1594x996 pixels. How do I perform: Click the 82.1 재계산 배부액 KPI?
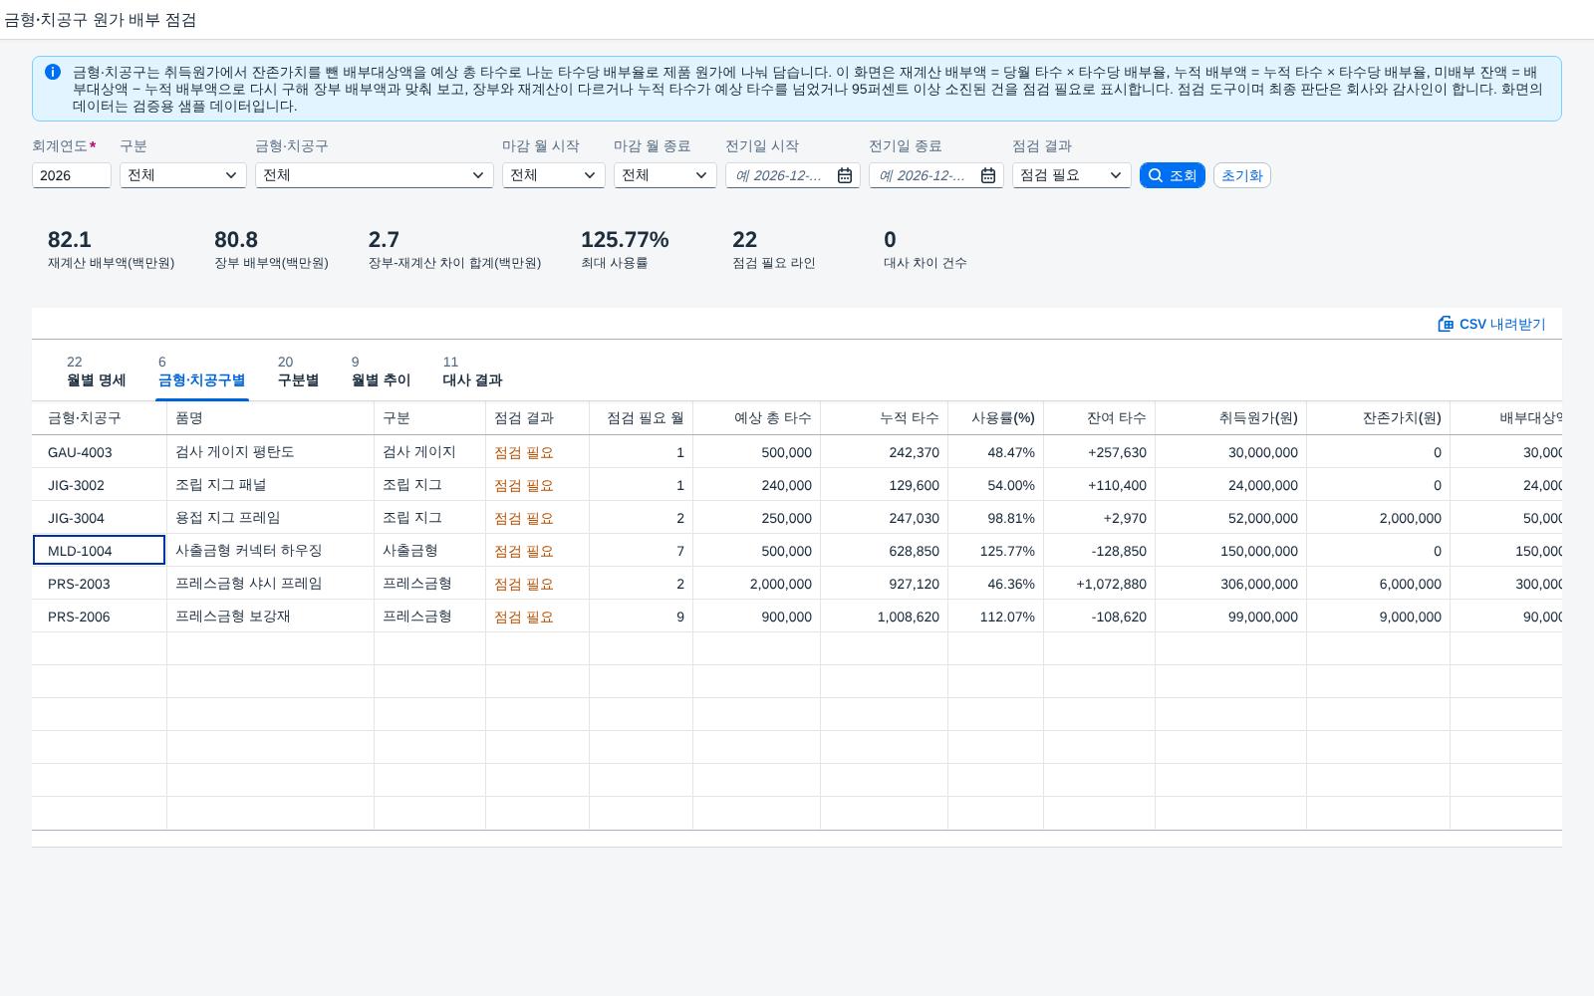point(111,250)
